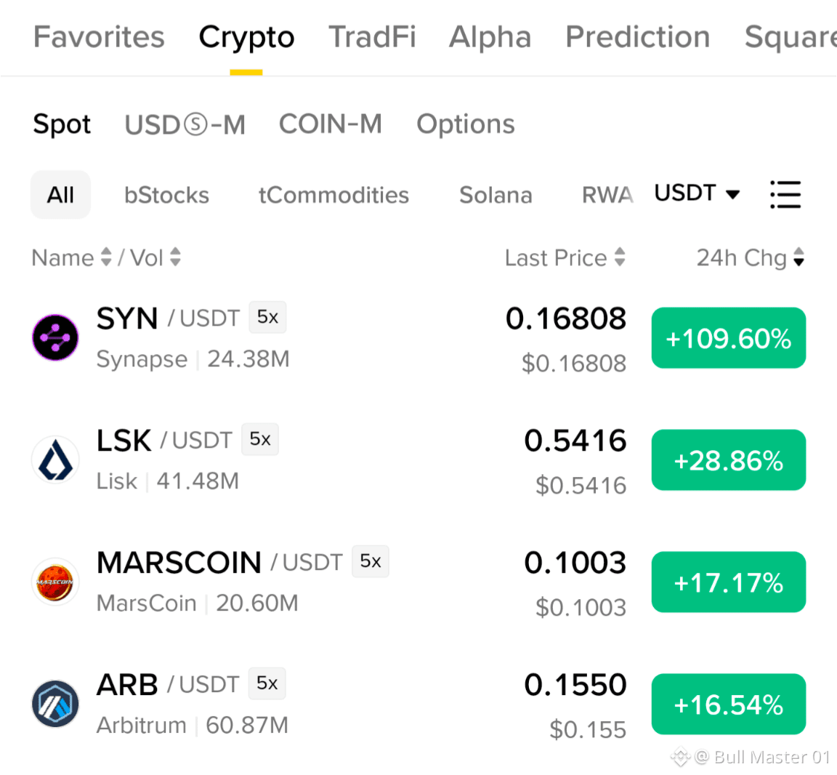Tap the Arbitrum ARB coin logo
Screen dimensions: 837x775
(55, 704)
